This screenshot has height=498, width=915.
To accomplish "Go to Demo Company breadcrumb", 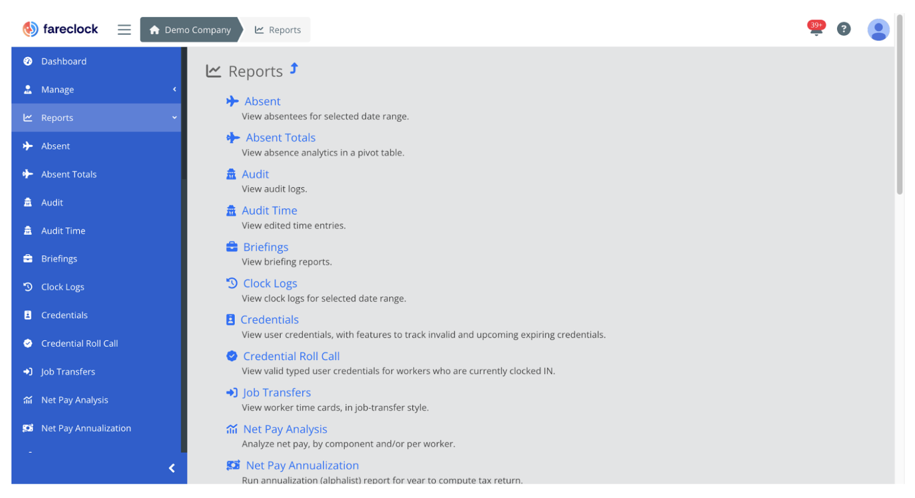I will coord(191,30).
